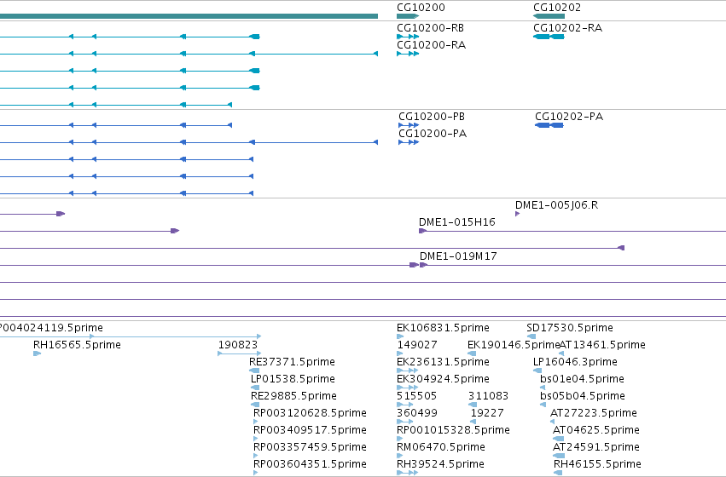The width and height of the screenshot is (726, 477).
Task: Select EST RH16565.5prime
Action: (77, 345)
